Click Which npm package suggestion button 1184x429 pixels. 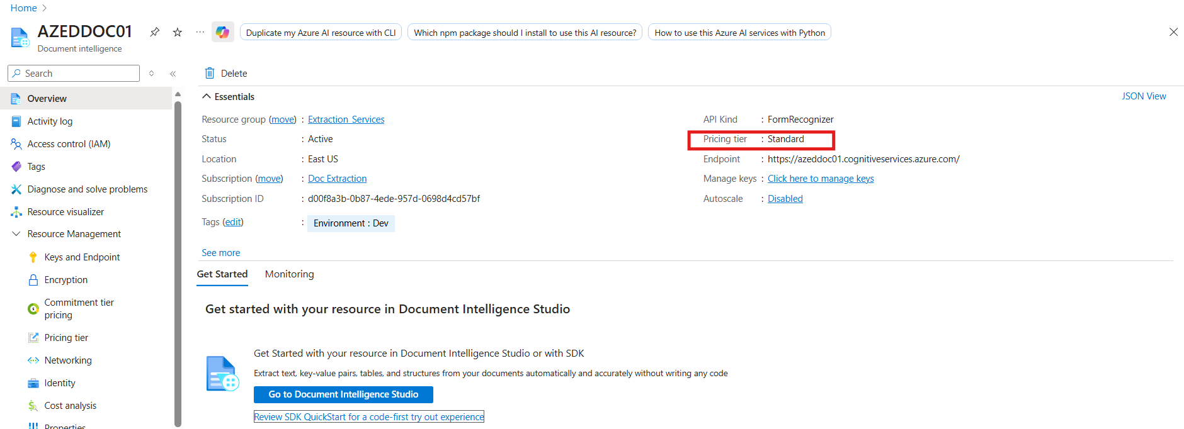tap(525, 33)
